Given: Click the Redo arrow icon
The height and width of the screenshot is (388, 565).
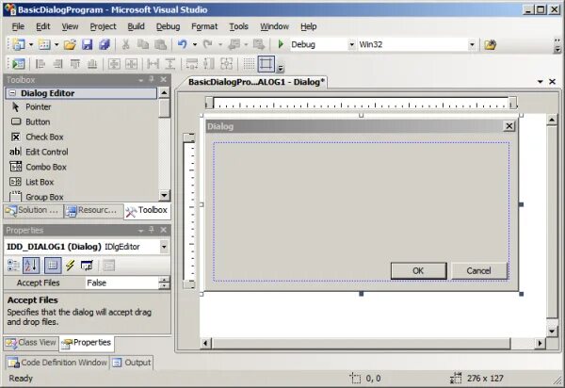Looking at the screenshot, I should pos(207,44).
